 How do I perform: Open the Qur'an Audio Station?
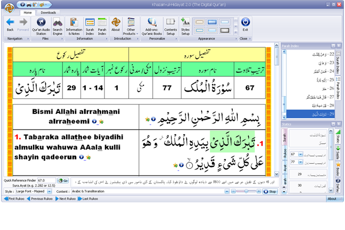(41, 27)
